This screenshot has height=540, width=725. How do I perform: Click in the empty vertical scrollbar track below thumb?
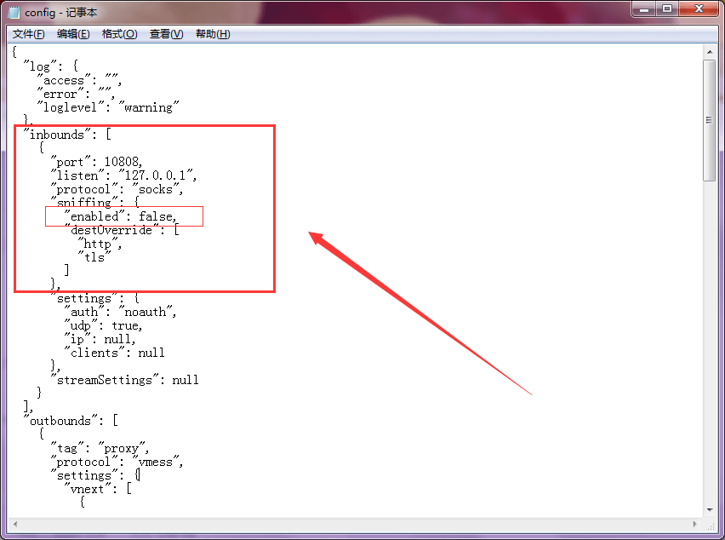click(x=710, y=342)
